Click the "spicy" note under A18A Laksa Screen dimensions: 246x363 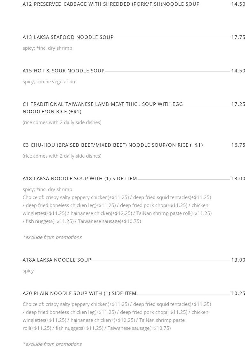28,271
